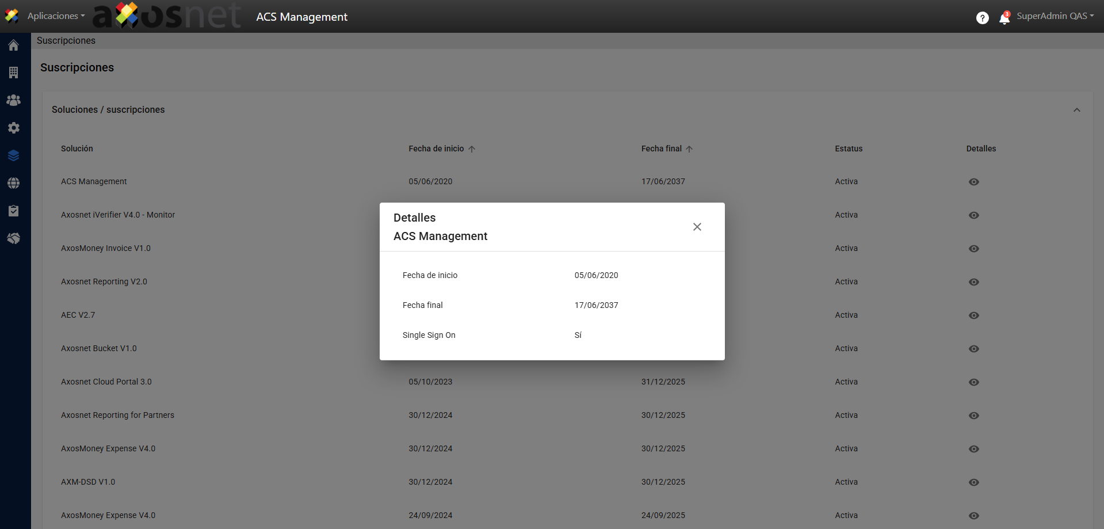Viewport: 1104px width, 529px height.
Task: Select the Axosnet Reporting V2.0 row name
Action: [x=104, y=281]
